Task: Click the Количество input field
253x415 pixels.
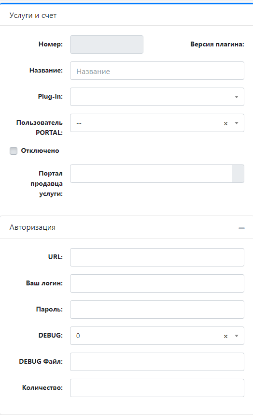Action: (157, 388)
